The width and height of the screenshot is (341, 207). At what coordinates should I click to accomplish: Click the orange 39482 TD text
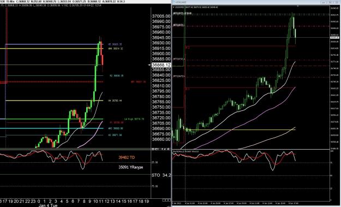127,157
